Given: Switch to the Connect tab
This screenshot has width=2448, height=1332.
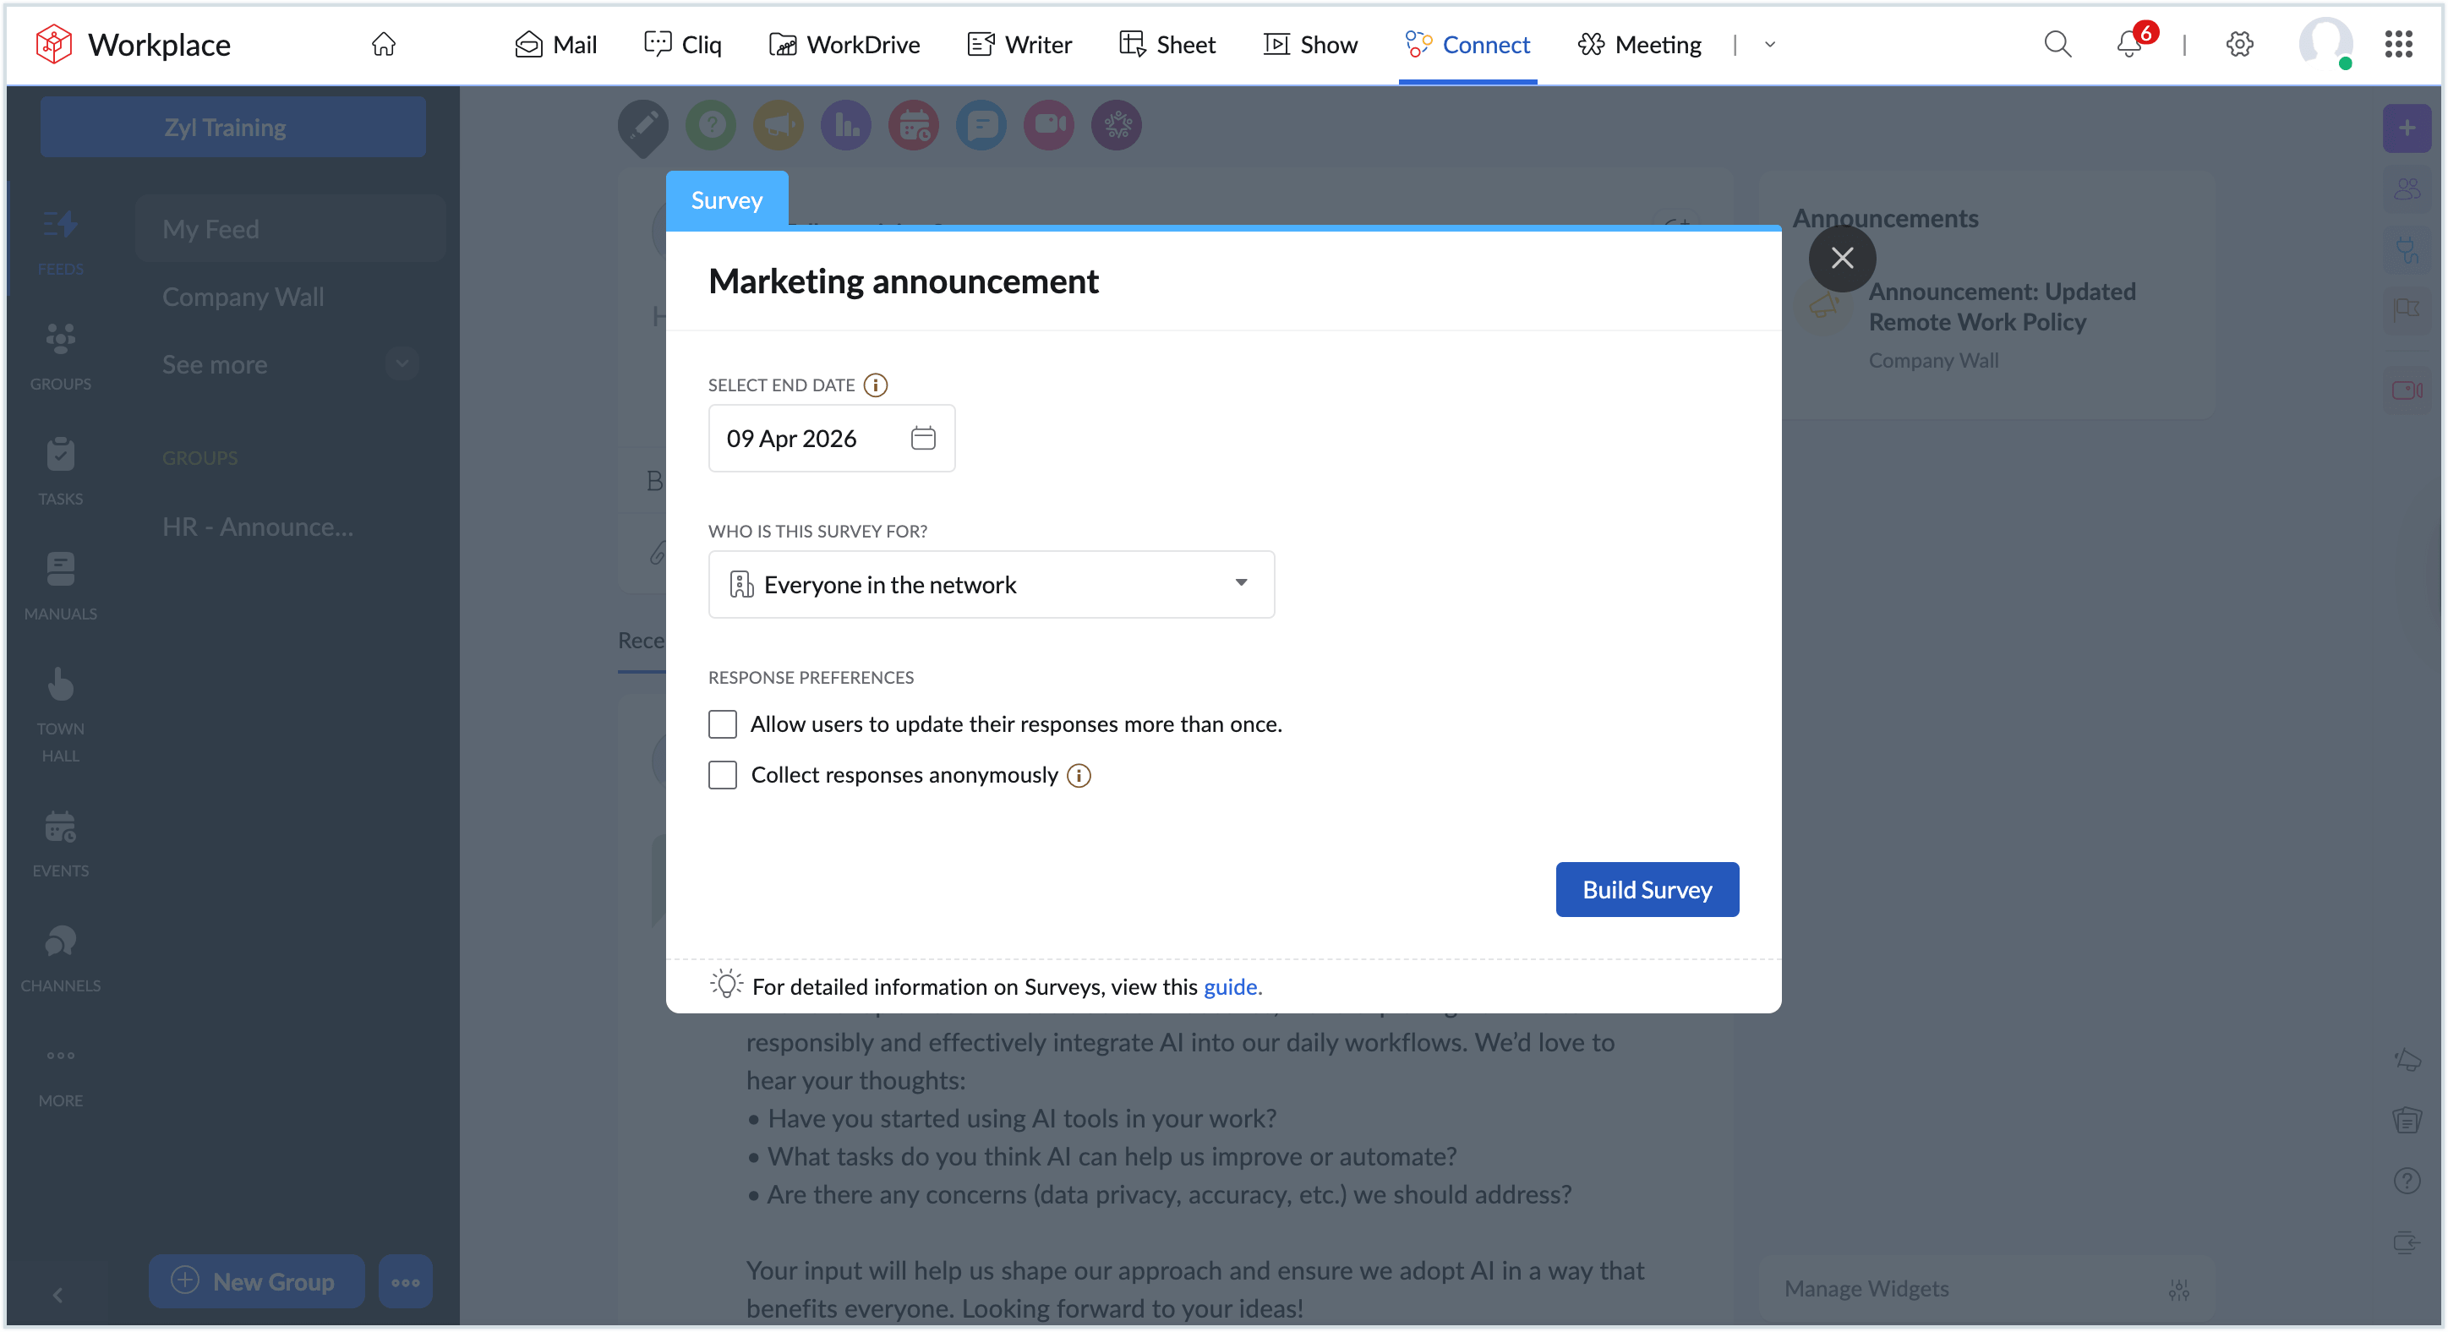Looking at the screenshot, I should (1468, 45).
